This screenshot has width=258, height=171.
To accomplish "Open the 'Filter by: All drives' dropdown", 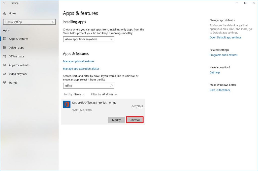I will click(104, 94).
